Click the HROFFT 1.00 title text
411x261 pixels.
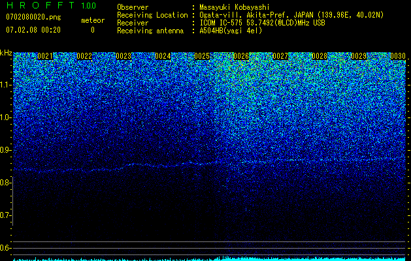pos(51,5)
